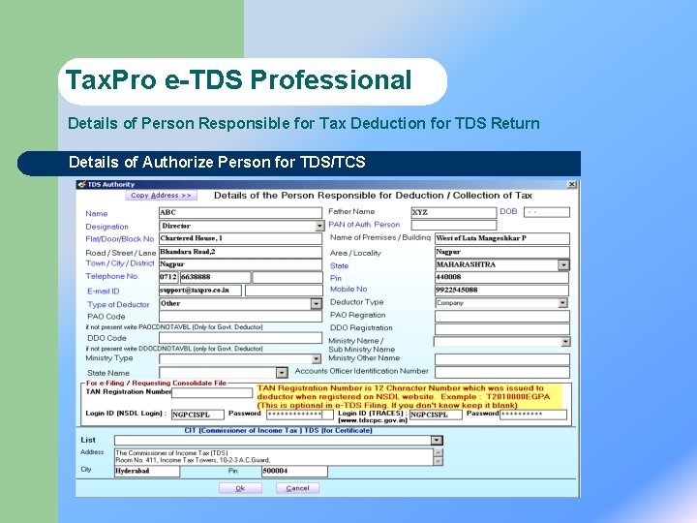
Task: Click the NSDL Login ID field
Action: [x=197, y=415]
